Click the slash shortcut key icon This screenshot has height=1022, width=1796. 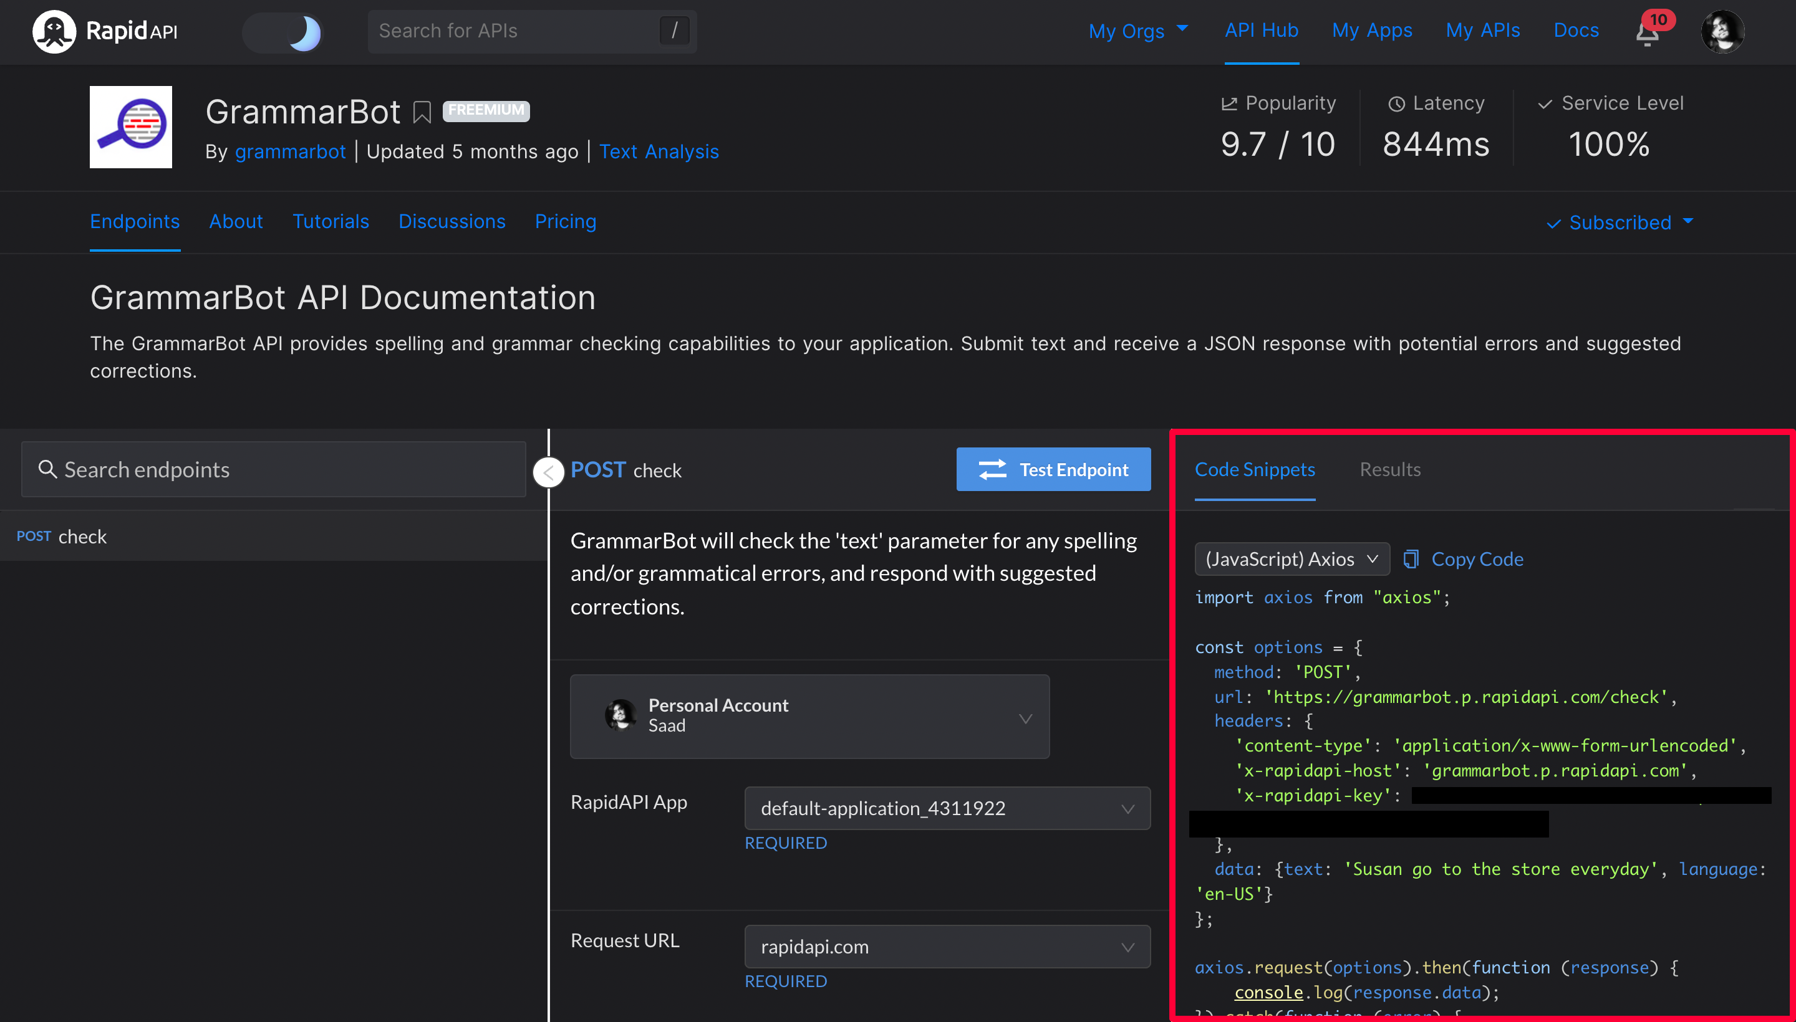pyautogui.click(x=673, y=31)
